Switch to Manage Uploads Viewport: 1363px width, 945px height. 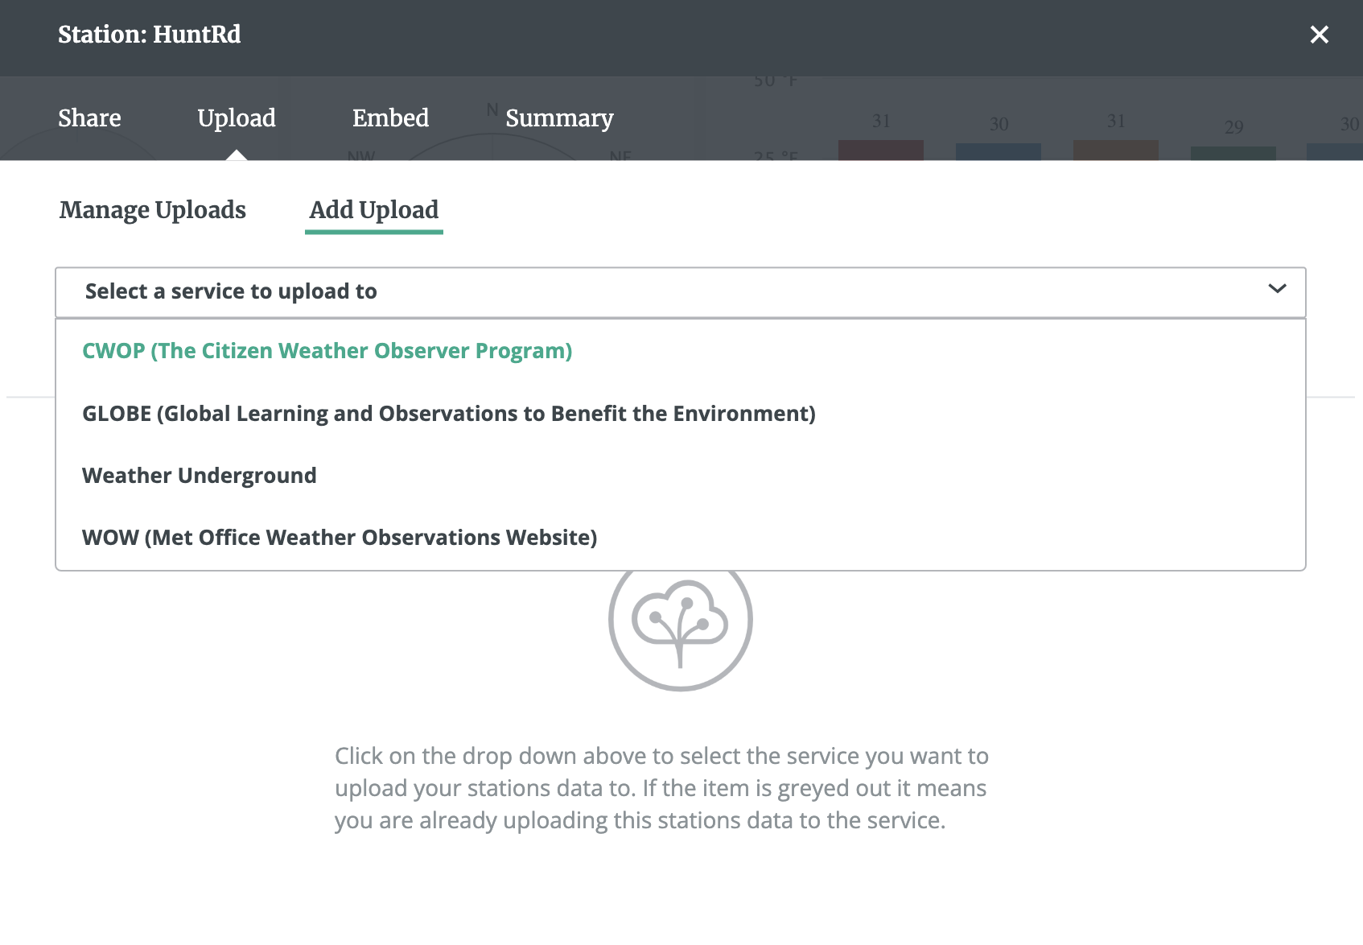pos(153,210)
